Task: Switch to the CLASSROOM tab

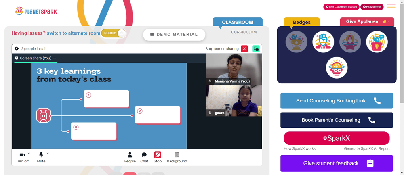Action: tap(238, 22)
